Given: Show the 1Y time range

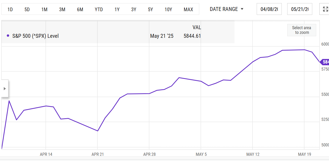Looking at the screenshot, I should click(x=117, y=9).
